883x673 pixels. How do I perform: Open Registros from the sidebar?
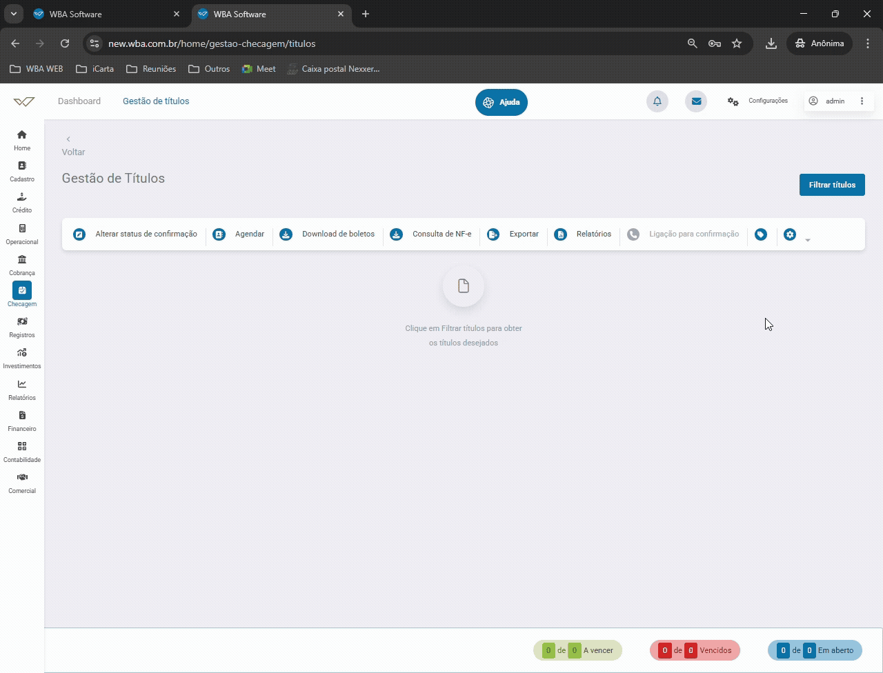coord(22,327)
